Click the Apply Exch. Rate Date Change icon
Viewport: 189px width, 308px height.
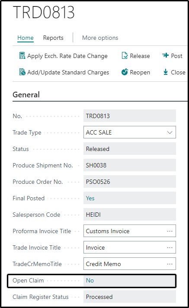coord(22,56)
